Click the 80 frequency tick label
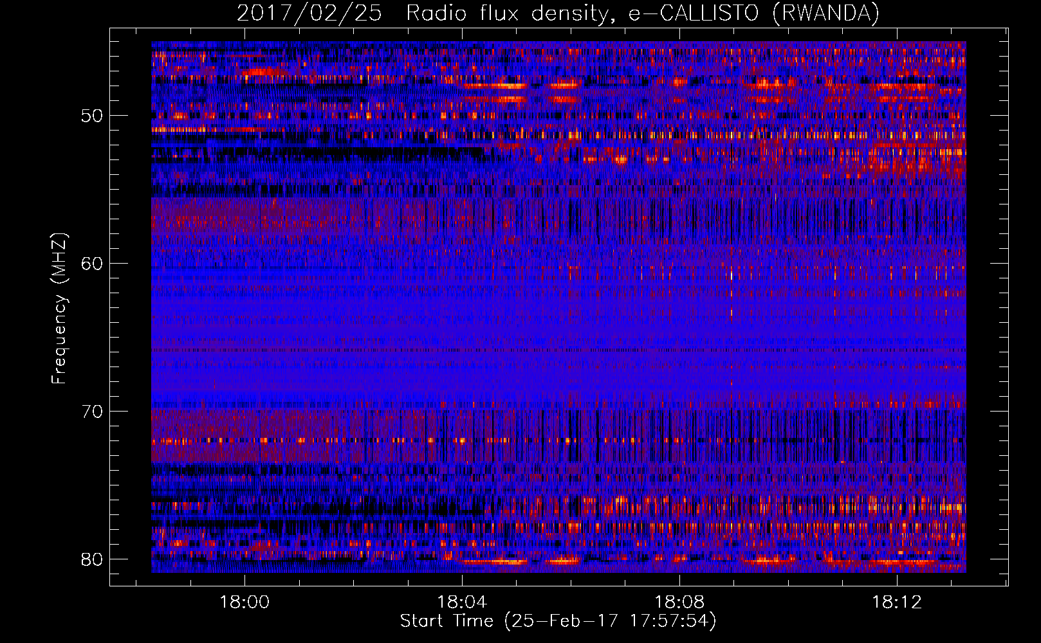 tap(92, 559)
